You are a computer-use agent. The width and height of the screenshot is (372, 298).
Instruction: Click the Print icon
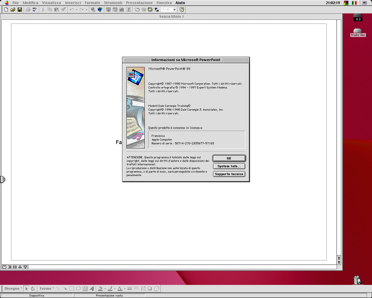click(x=28, y=10)
